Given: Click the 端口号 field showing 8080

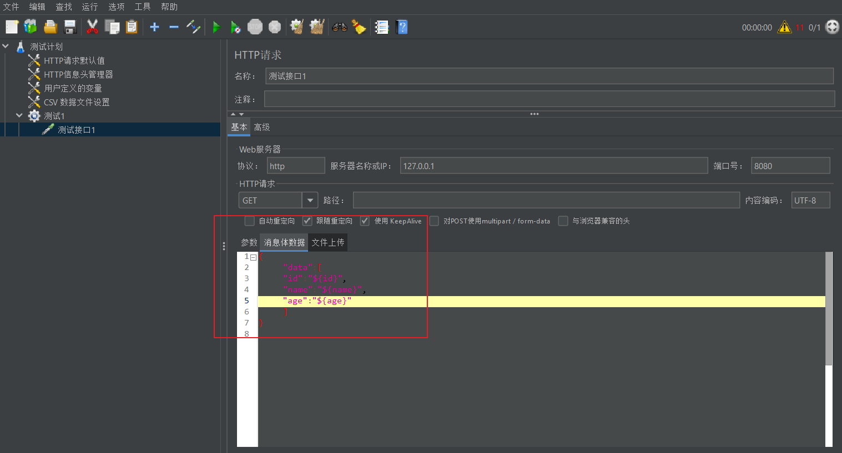Looking at the screenshot, I should coord(790,166).
